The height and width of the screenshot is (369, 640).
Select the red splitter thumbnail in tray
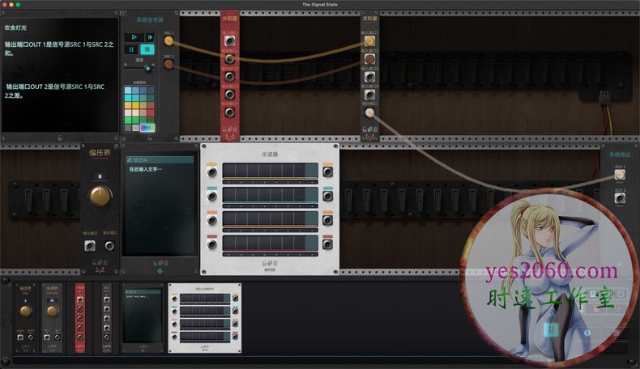pyautogui.click(x=79, y=317)
